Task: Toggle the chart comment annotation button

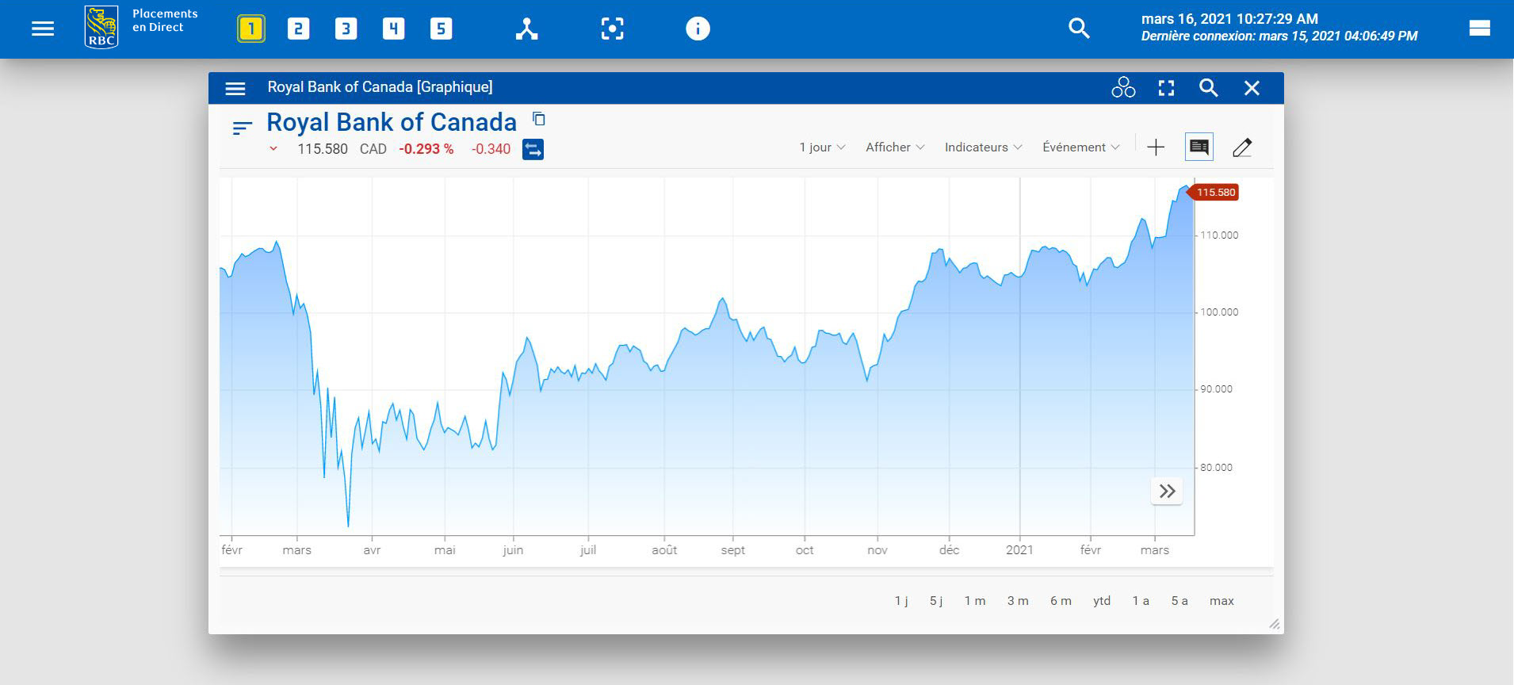Action: click(x=1199, y=147)
